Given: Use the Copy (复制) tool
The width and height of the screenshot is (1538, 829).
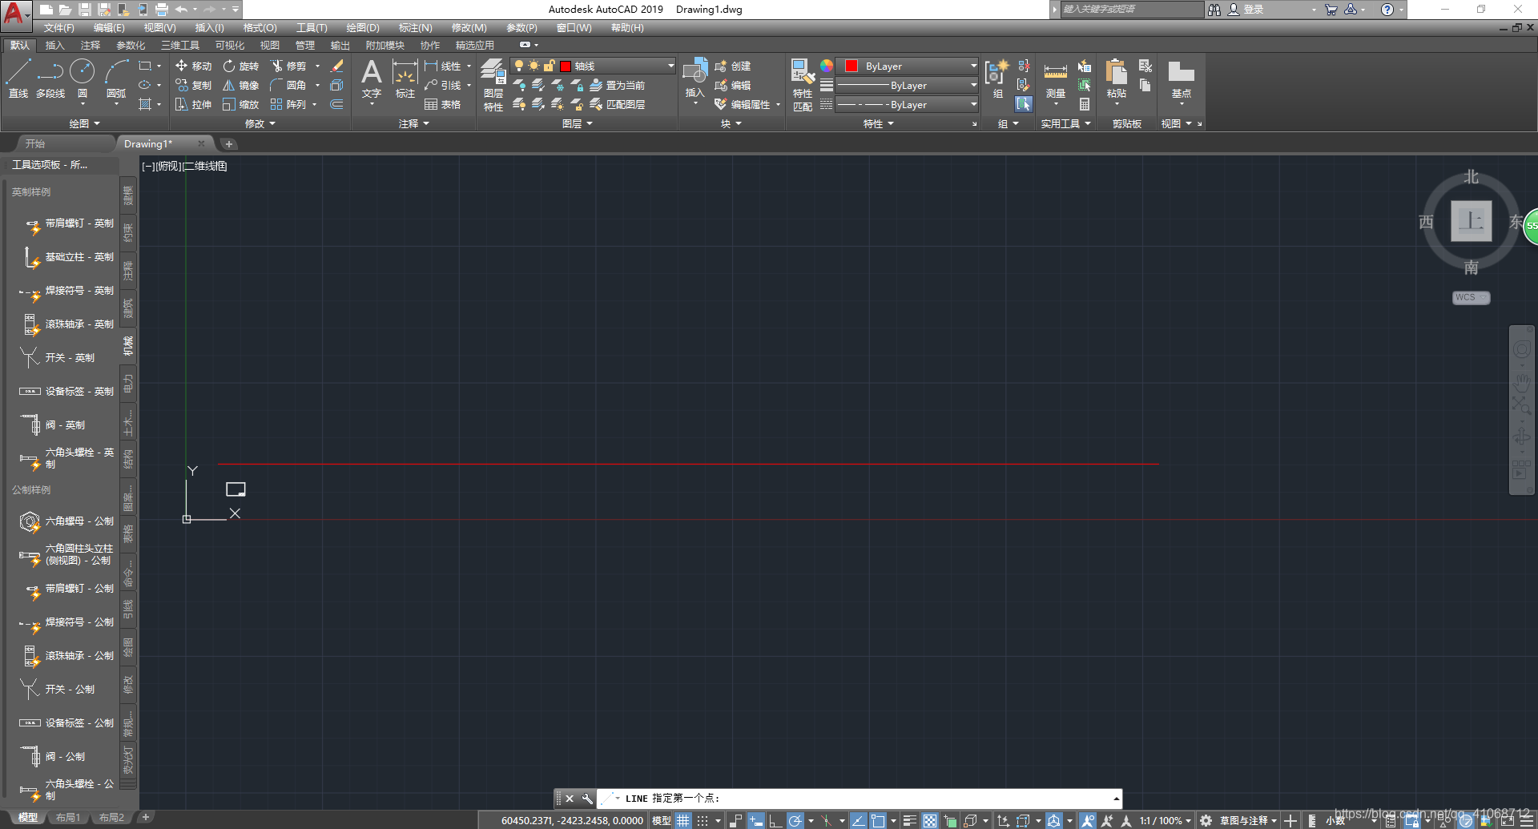Looking at the screenshot, I should point(194,85).
